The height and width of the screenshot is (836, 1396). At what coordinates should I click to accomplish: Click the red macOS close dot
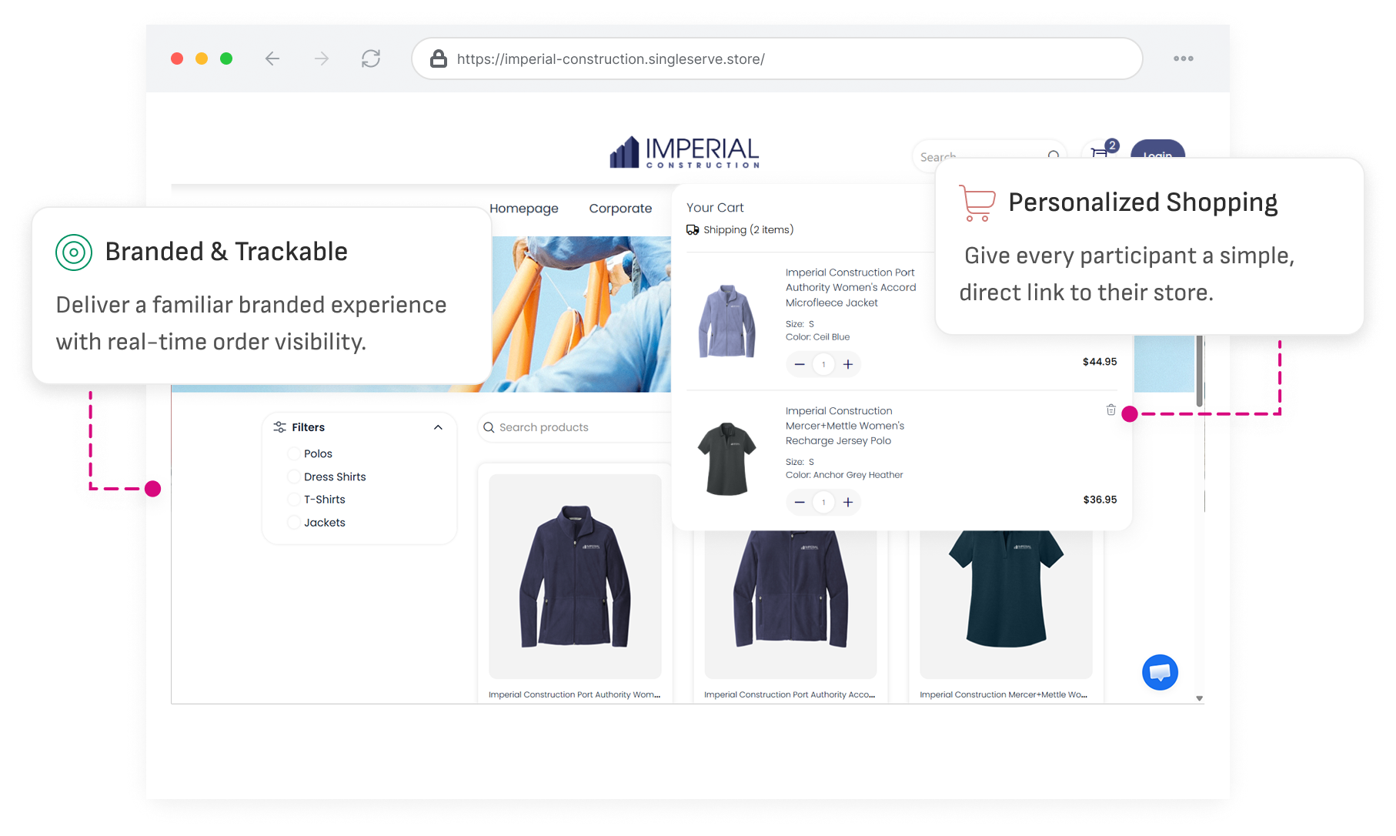click(177, 59)
